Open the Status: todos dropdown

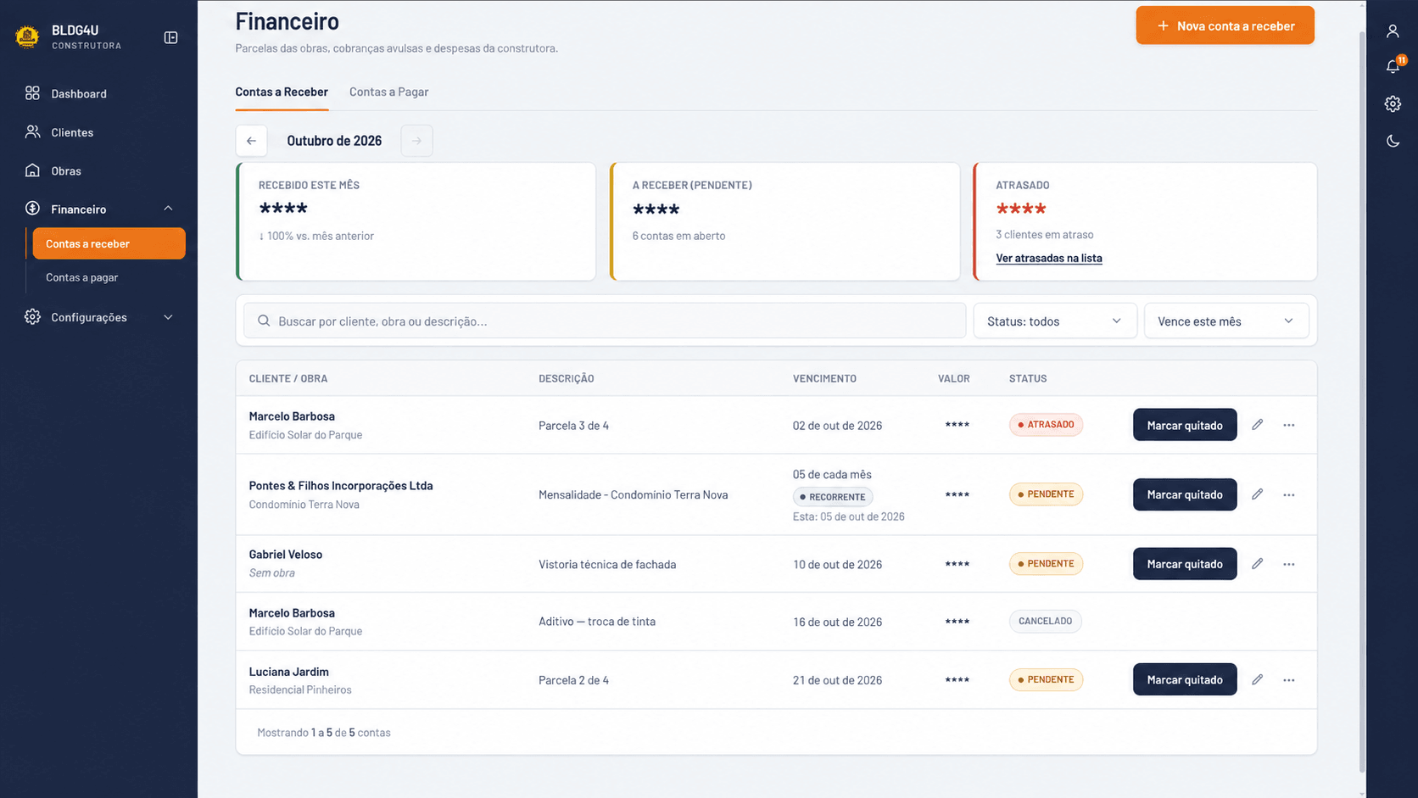pos(1054,321)
